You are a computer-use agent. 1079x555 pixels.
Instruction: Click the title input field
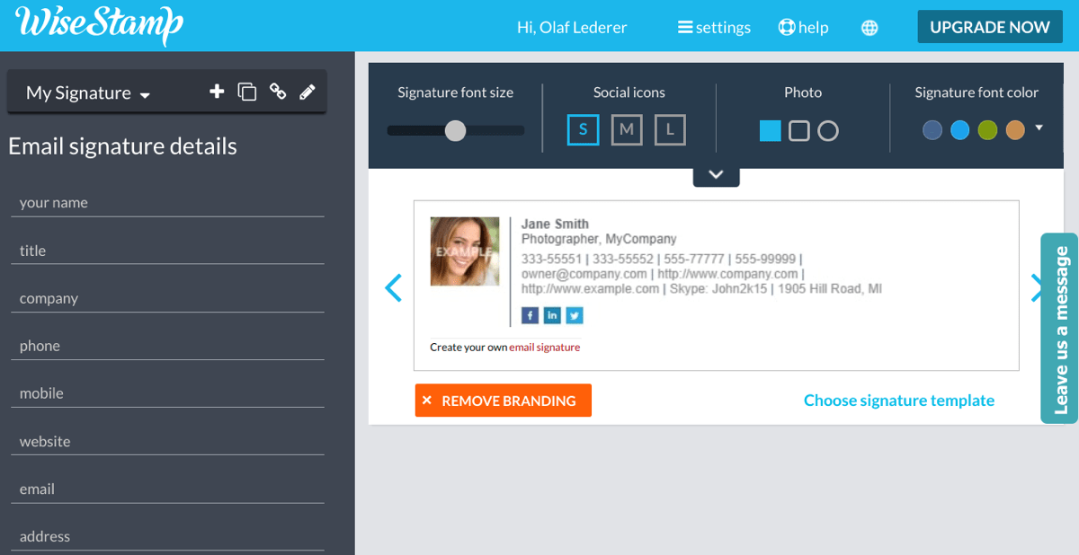point(167,251)
